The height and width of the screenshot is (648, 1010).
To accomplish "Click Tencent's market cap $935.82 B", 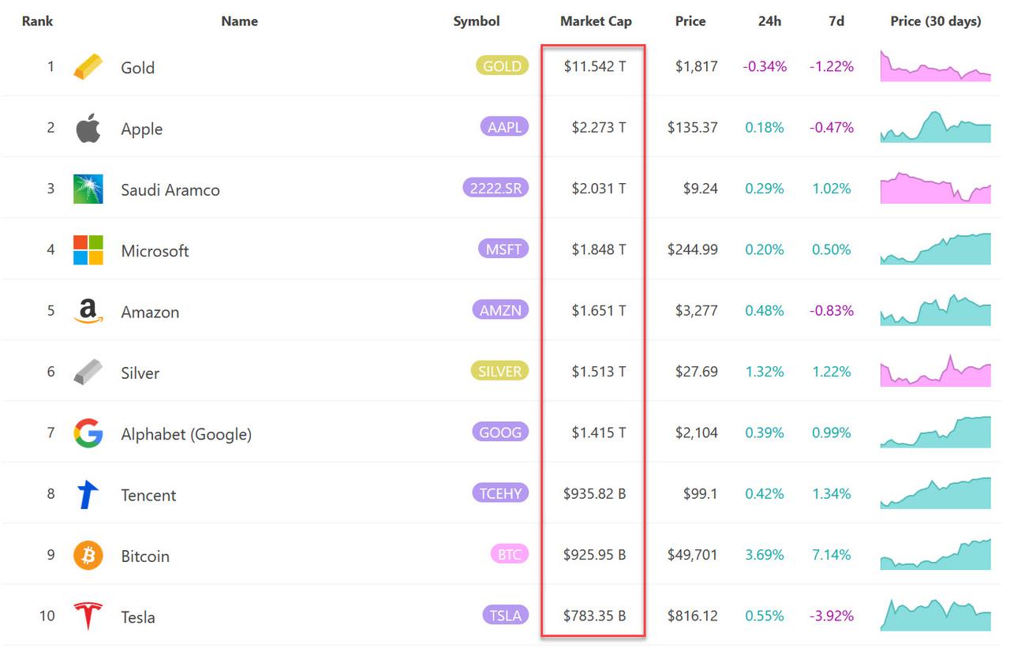I will (x=595, y=493).
